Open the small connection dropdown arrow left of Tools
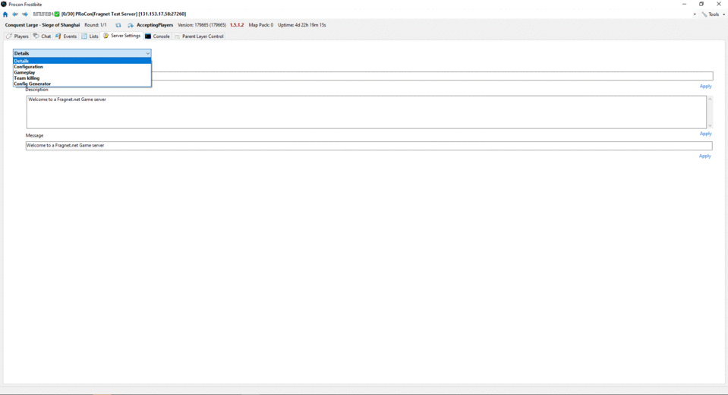 (x=695, y=14)
